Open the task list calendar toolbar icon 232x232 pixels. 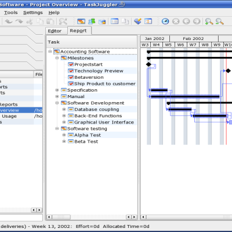click(81, 21)
